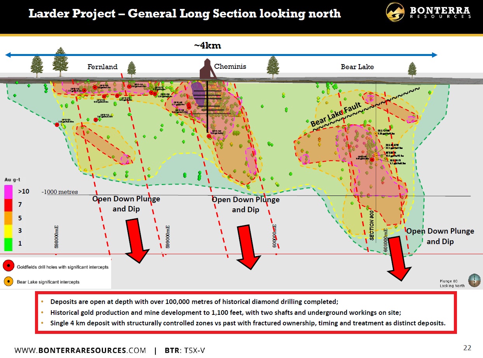Click the GF12-121 drill hole label text
483x358 pixels.
point(66,120)
